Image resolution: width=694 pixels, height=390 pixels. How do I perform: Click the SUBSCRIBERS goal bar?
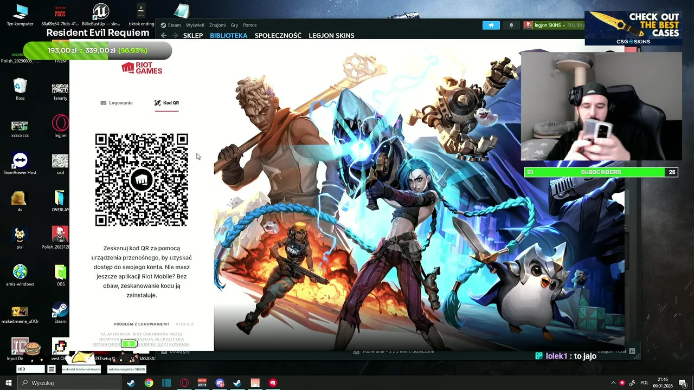[601, 172]
